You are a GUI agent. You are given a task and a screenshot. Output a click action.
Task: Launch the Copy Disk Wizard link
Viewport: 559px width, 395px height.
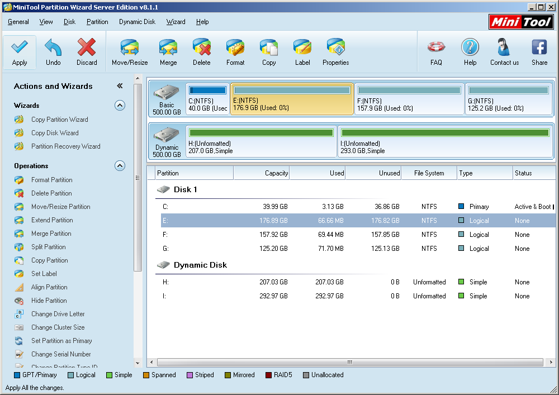(55, 133)
